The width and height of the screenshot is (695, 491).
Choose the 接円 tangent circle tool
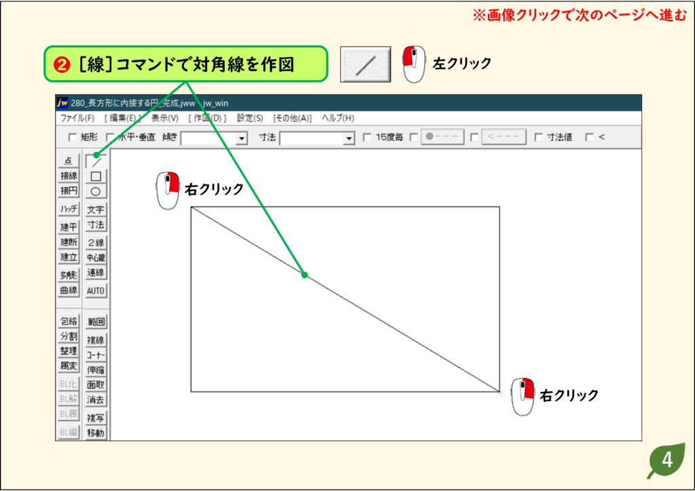pos(69,191)
